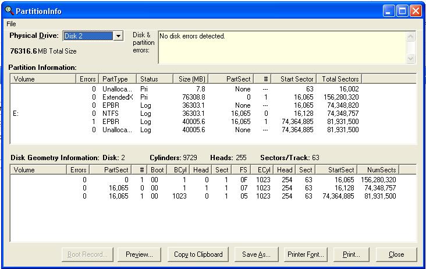Click the Boot Record button

tap(87, 254)
